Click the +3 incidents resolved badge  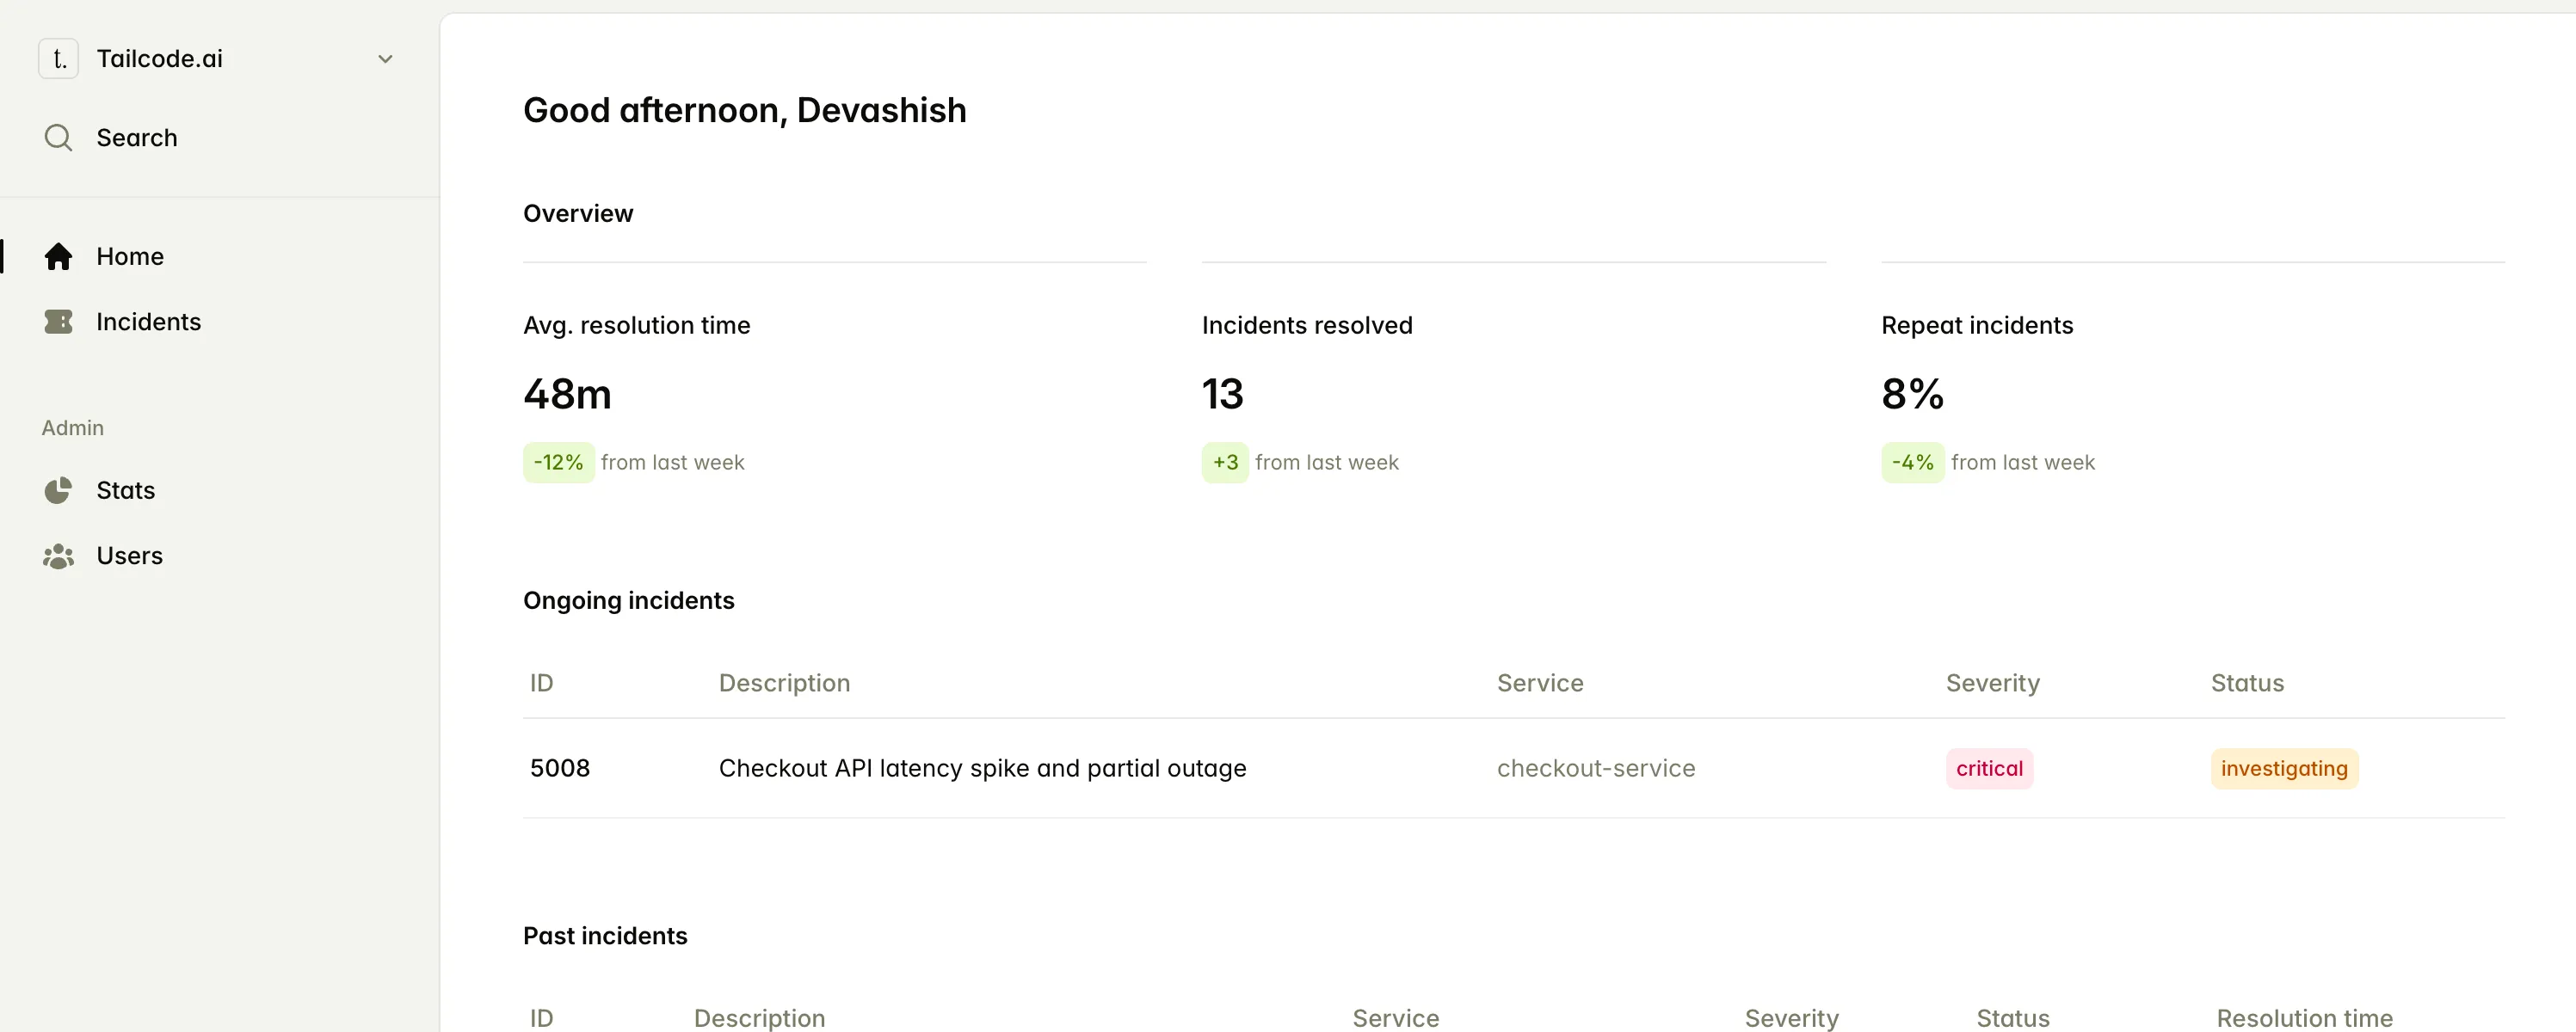(x=1224, y=463)
